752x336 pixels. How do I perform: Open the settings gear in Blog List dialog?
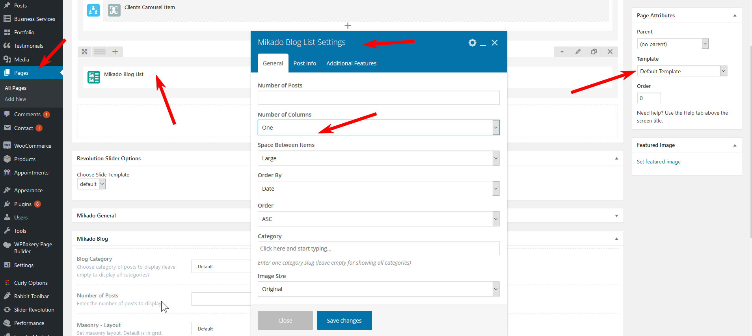point(472,43)
